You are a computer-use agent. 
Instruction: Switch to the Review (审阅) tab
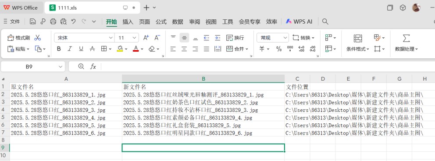pyautogui.click(x=194, y=21)
